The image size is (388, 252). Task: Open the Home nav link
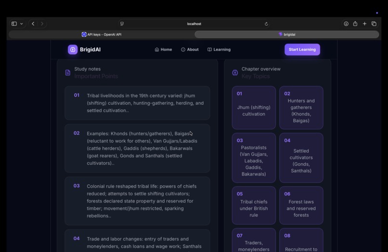point(163,50)
